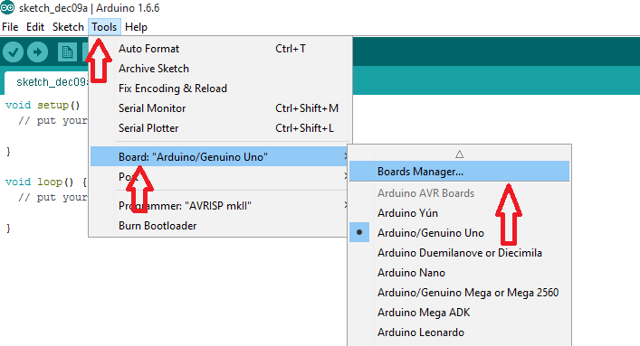Click the Upload arrow toolbar icon
The width and height of the screenshot is (640, 346).
pyautogui.click(x=37, y=52)
